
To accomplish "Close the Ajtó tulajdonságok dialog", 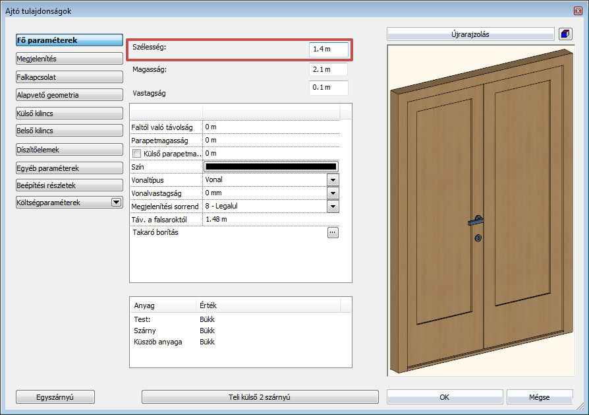I will pos(578,11).
